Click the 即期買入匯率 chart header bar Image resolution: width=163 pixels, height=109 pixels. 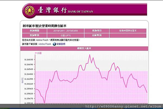click(x=84, y=48)
